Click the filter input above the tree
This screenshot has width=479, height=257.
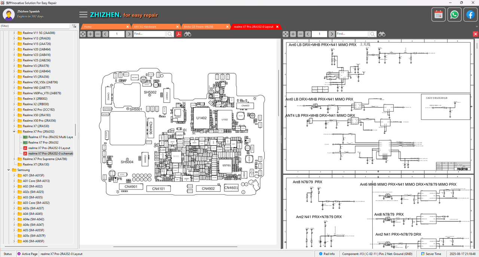click(35, 26)
